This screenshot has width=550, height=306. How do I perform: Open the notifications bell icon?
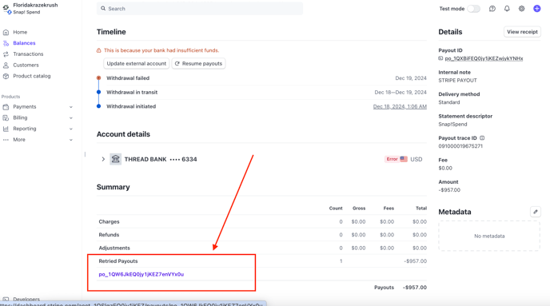[x=507, y=9]
